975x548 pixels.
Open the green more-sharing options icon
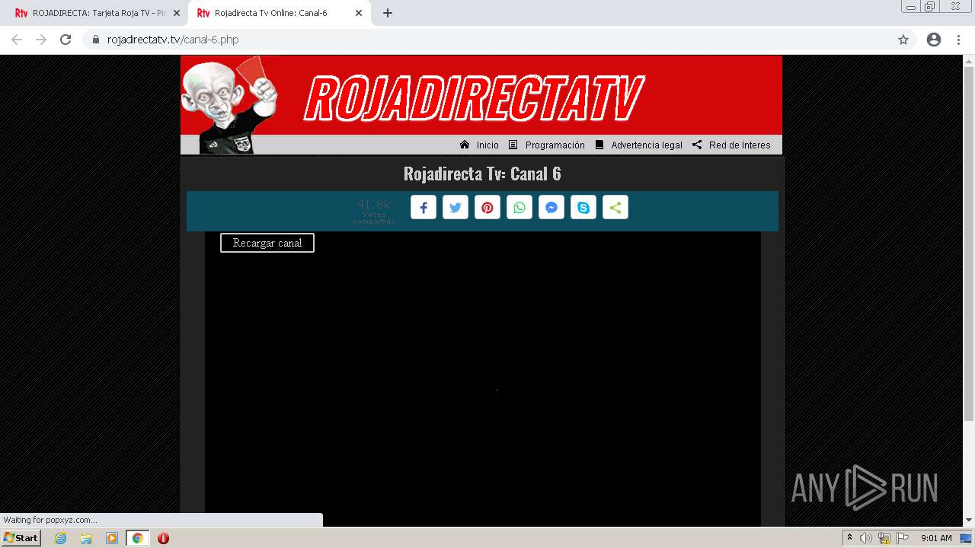point(615,208)
